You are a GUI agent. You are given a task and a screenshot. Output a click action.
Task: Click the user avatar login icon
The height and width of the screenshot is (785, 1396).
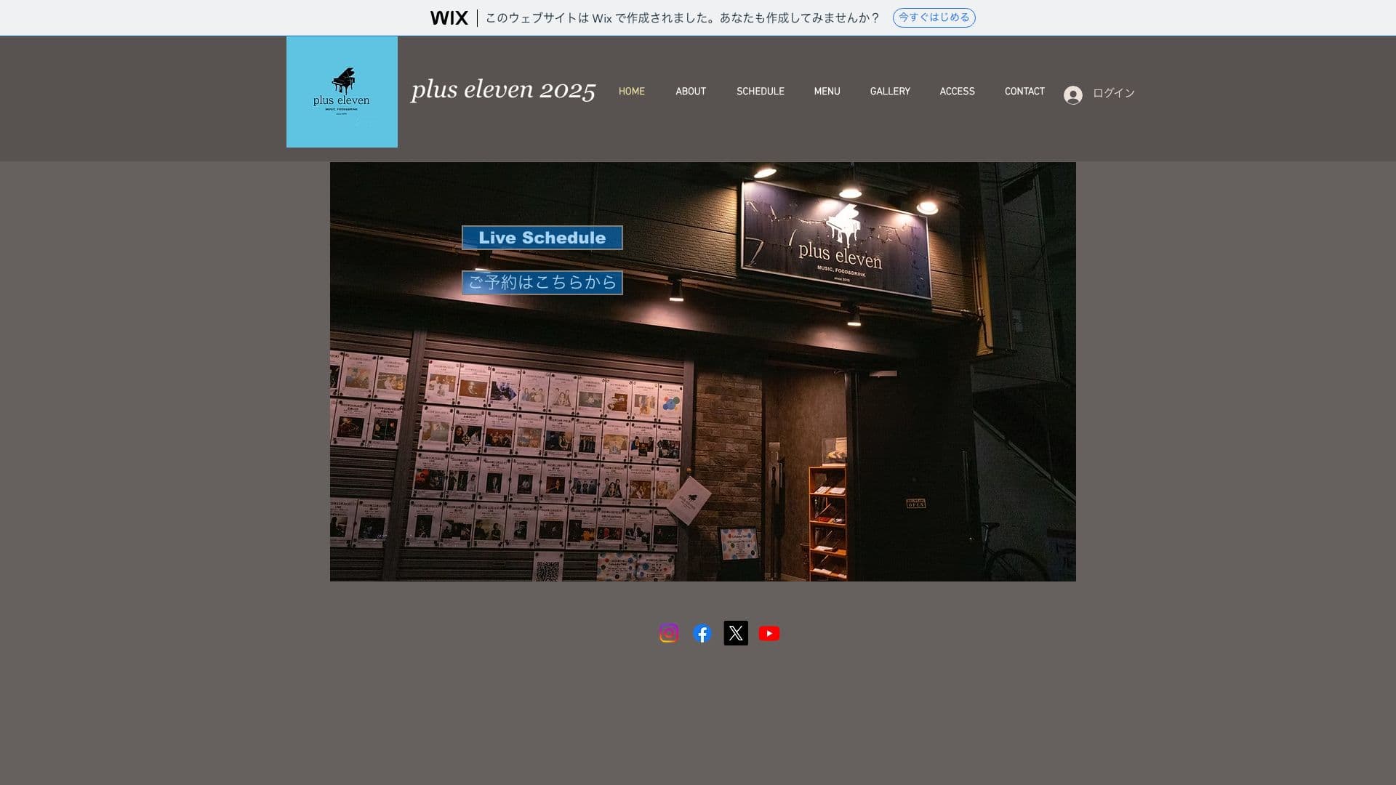pos(1072,95)
